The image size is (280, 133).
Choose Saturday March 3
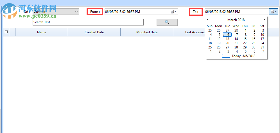tap(263, 31)
